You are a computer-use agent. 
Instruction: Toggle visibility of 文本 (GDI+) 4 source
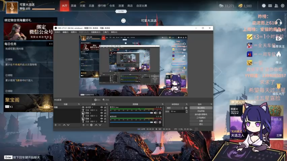(x=102, y=110)
